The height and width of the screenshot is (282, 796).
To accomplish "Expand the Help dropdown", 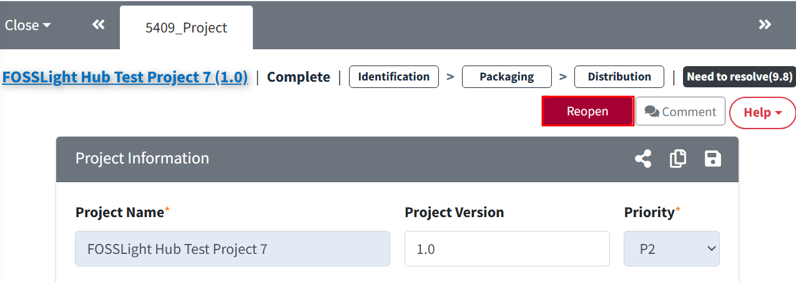I will pos(762,112).
